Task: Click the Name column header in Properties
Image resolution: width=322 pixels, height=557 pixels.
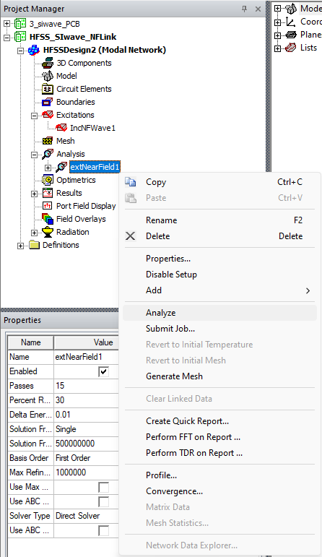Action: 31,342
